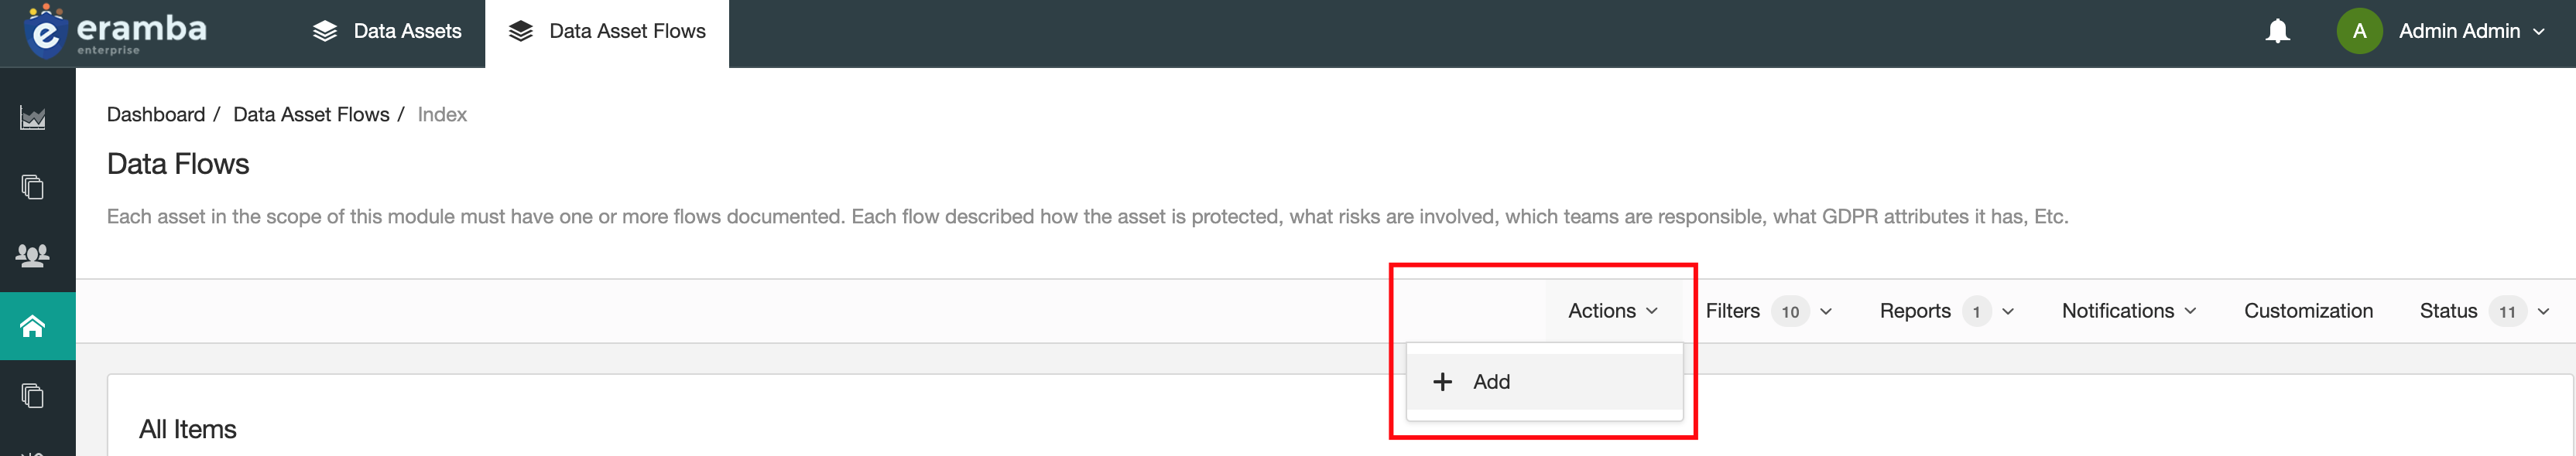Open the notifications bell icon
Screen dimensions: 2576x456
pyautogui.click(x=2278, y=31)
